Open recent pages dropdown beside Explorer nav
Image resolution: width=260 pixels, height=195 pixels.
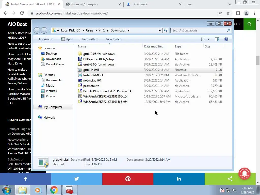pyautogui.click(x=49, y=30)
